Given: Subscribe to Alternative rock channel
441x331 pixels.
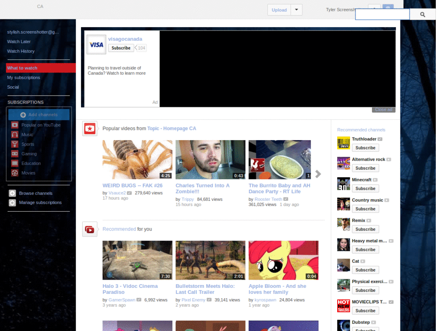Looking at the screenshot, I should point(365,168).
